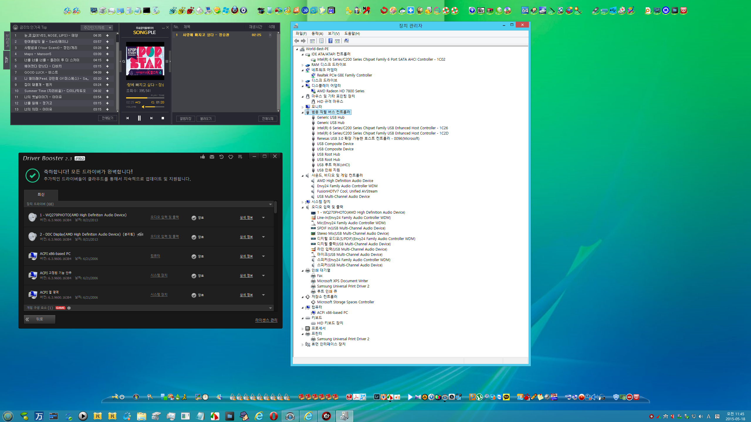This screenshot has width=751, height=422.
Task: Click the blue Help icon in Device Manager
Action: coord(330,41)
